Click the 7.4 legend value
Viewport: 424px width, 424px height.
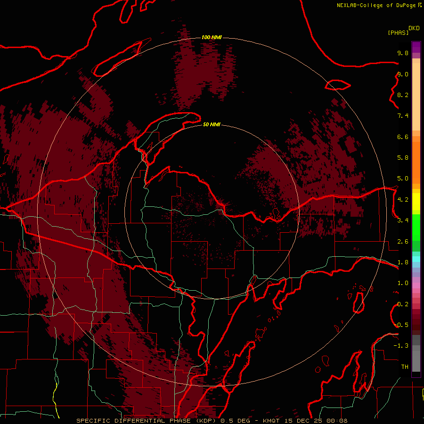[403, 116]
